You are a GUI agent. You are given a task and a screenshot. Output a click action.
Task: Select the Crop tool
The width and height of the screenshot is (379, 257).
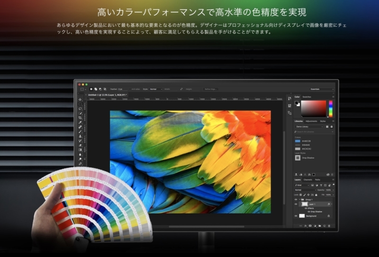click(80, 118)
